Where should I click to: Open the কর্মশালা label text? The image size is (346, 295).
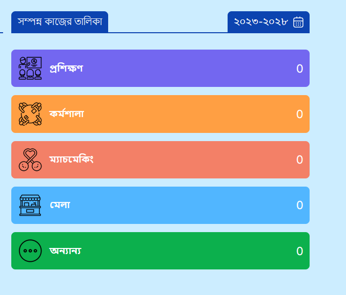(67, 114)
